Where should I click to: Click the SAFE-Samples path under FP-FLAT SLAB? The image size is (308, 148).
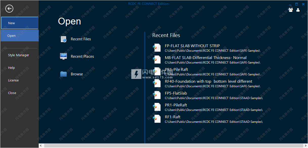click(212, 51)
